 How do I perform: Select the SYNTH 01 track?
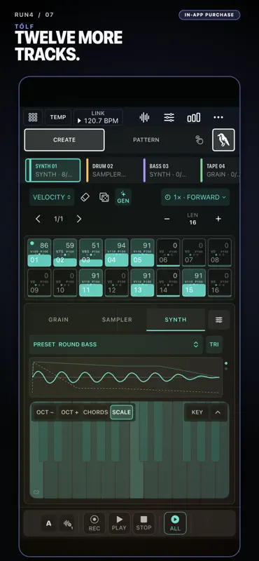point(53,170)
